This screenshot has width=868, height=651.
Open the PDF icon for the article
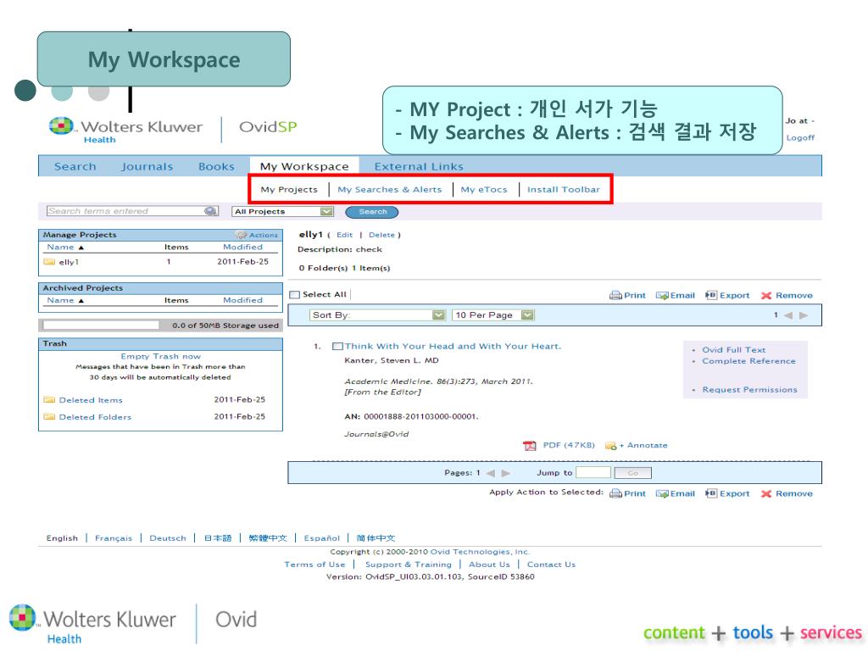[x=530, y=446]
